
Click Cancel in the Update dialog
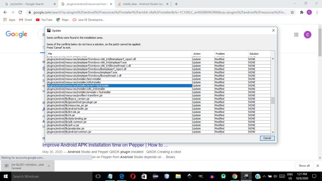pos(267,138)
